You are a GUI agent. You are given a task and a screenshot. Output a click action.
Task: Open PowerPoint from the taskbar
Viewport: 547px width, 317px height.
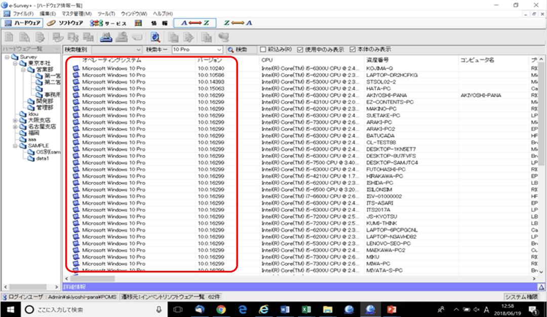392,309
